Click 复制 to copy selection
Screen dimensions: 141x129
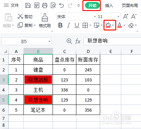coord(25,25)
